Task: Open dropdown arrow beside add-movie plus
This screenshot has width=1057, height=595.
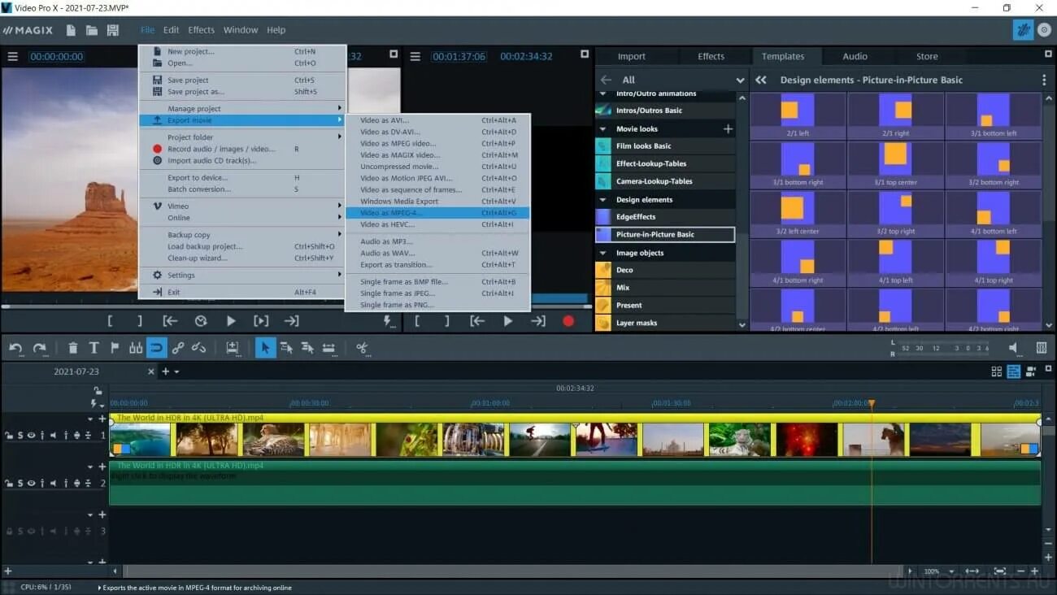Action: (x=176, y=371)
